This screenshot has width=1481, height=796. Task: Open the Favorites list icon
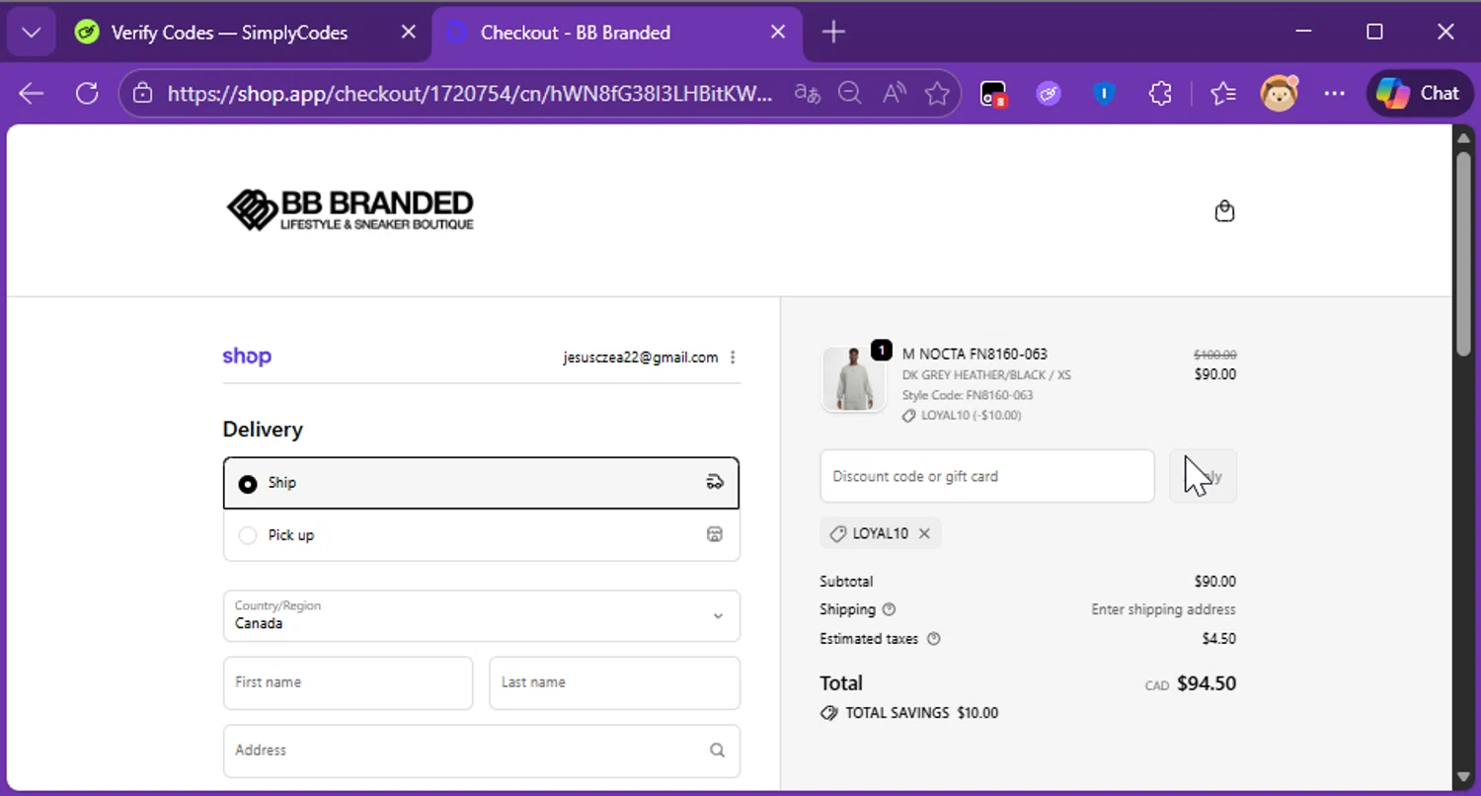[x=1223, y=94]
